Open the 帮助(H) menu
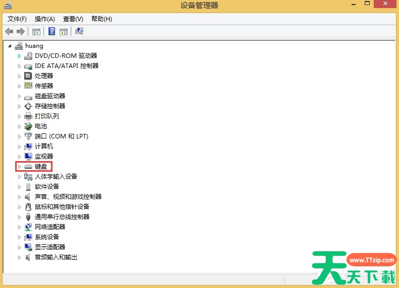The height and width of the screenshot is (288, 399). pyautogui.click(x=102, y=19)
